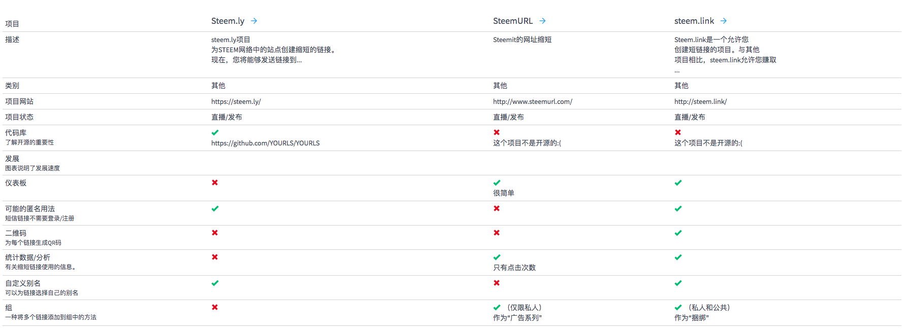Click the red cross in SteemURL 可能的匿名用法 row
909x334 pixels.
coord(497,208)
